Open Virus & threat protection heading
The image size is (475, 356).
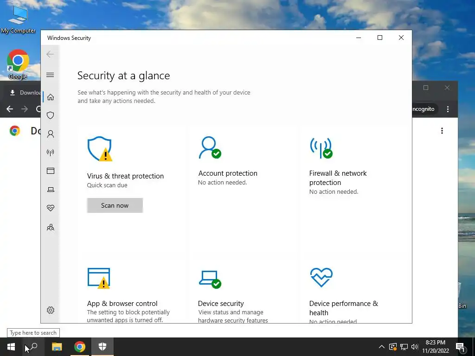125,176
